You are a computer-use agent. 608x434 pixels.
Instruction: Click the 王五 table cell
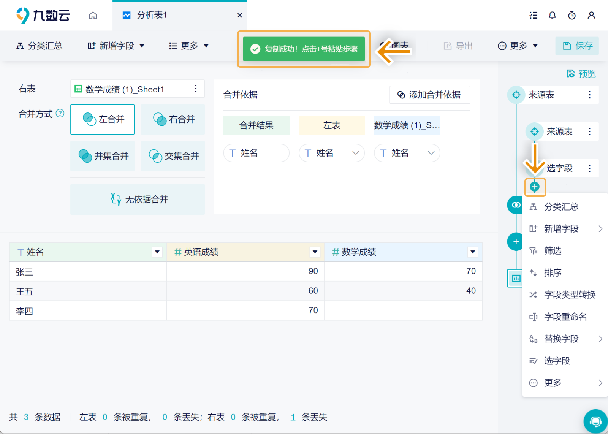(88, 291)
